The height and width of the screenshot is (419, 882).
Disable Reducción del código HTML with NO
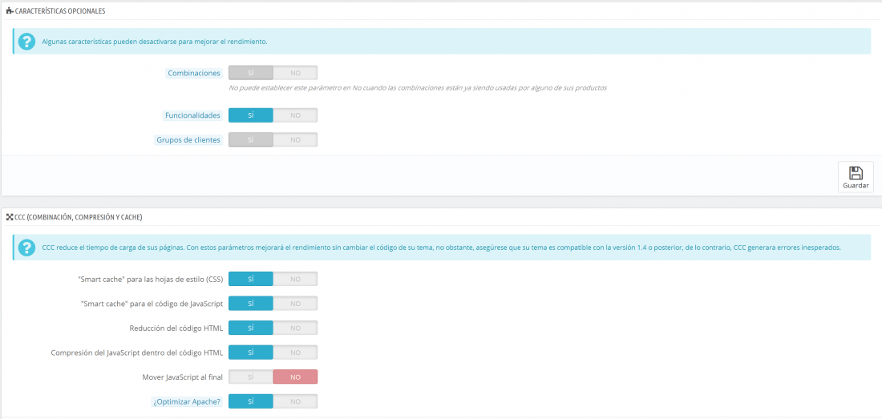295,328
